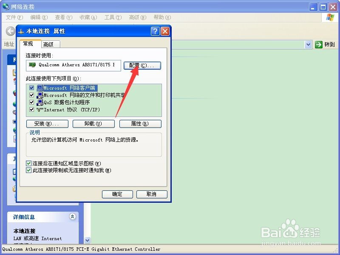Click the down arrow on the left scrollbar
The width and height of the screenshot is (340, 255).
(87, 240)
